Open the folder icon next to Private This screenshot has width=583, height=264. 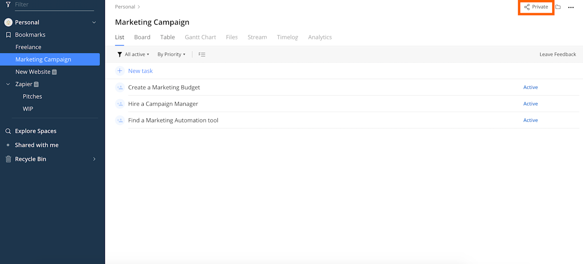(558, 7)
